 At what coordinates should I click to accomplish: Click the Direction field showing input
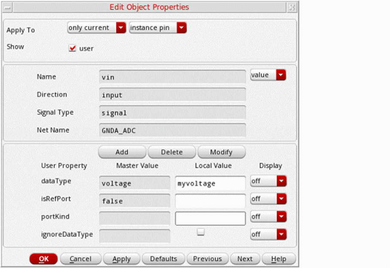172,95
